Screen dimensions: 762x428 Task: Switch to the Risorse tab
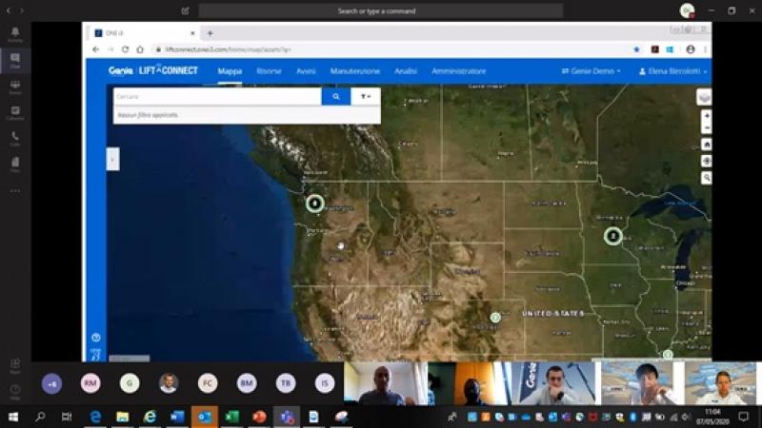tap(269, 71)
